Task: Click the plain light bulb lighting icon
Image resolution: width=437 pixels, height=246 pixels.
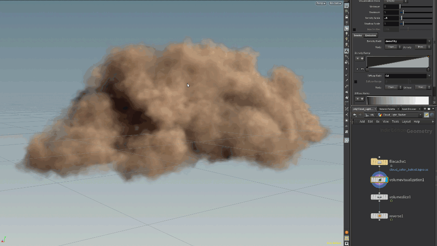Action: pos(347,34)
